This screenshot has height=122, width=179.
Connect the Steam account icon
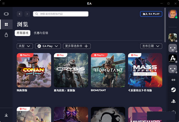point(173,90)
